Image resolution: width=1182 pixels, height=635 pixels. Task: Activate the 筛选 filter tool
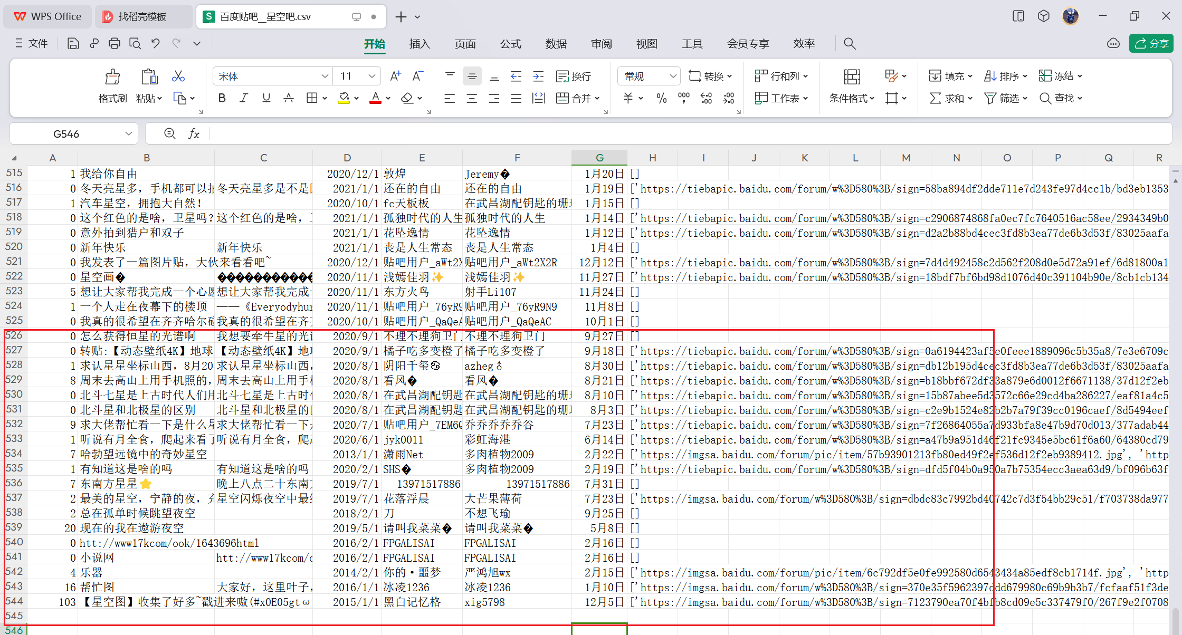tap(1005, 98)
